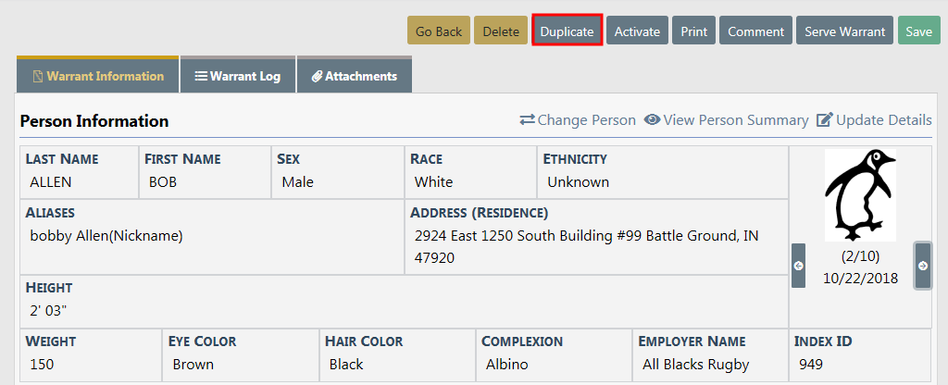Click the Change Person swap icon
Viewport: 948px width, 385px height.
coord(528,120)
